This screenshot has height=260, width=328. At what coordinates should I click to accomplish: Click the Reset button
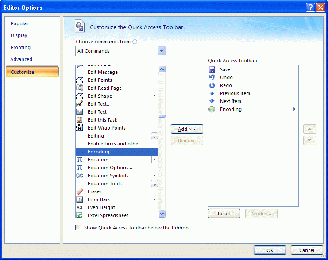[x=224, y=214]
